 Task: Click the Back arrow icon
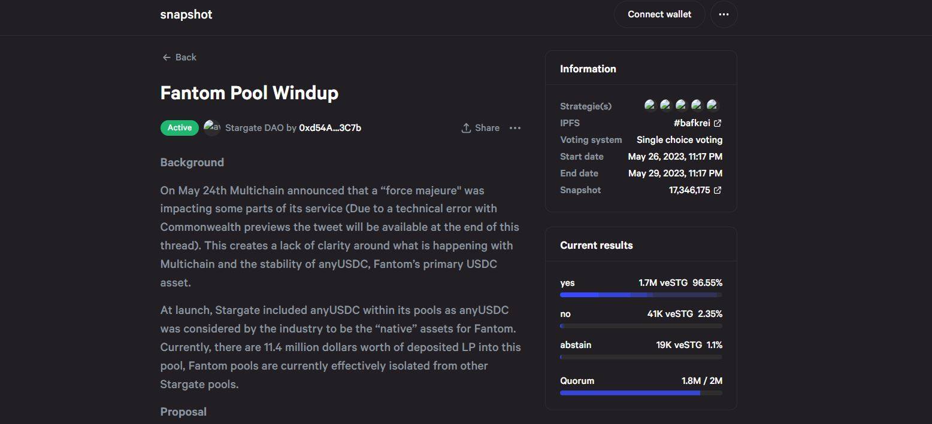(167, 57)
